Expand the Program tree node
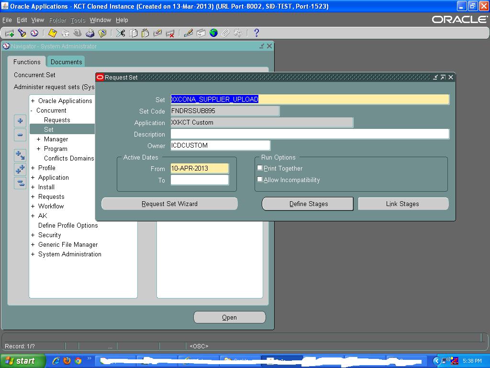The image size is (490, 368). point(38,149)
